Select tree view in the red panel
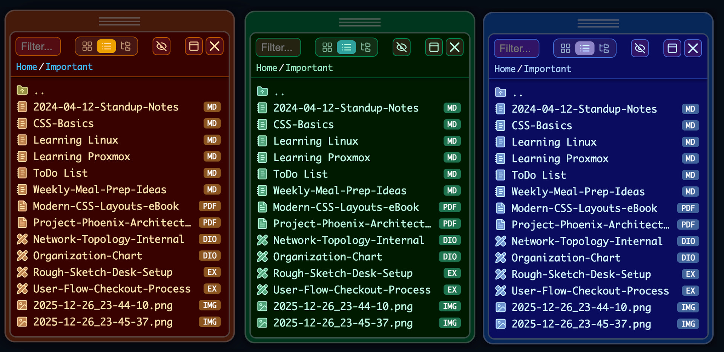The width and height of the screenshot is (724, 352). click(x=126, y=46)
